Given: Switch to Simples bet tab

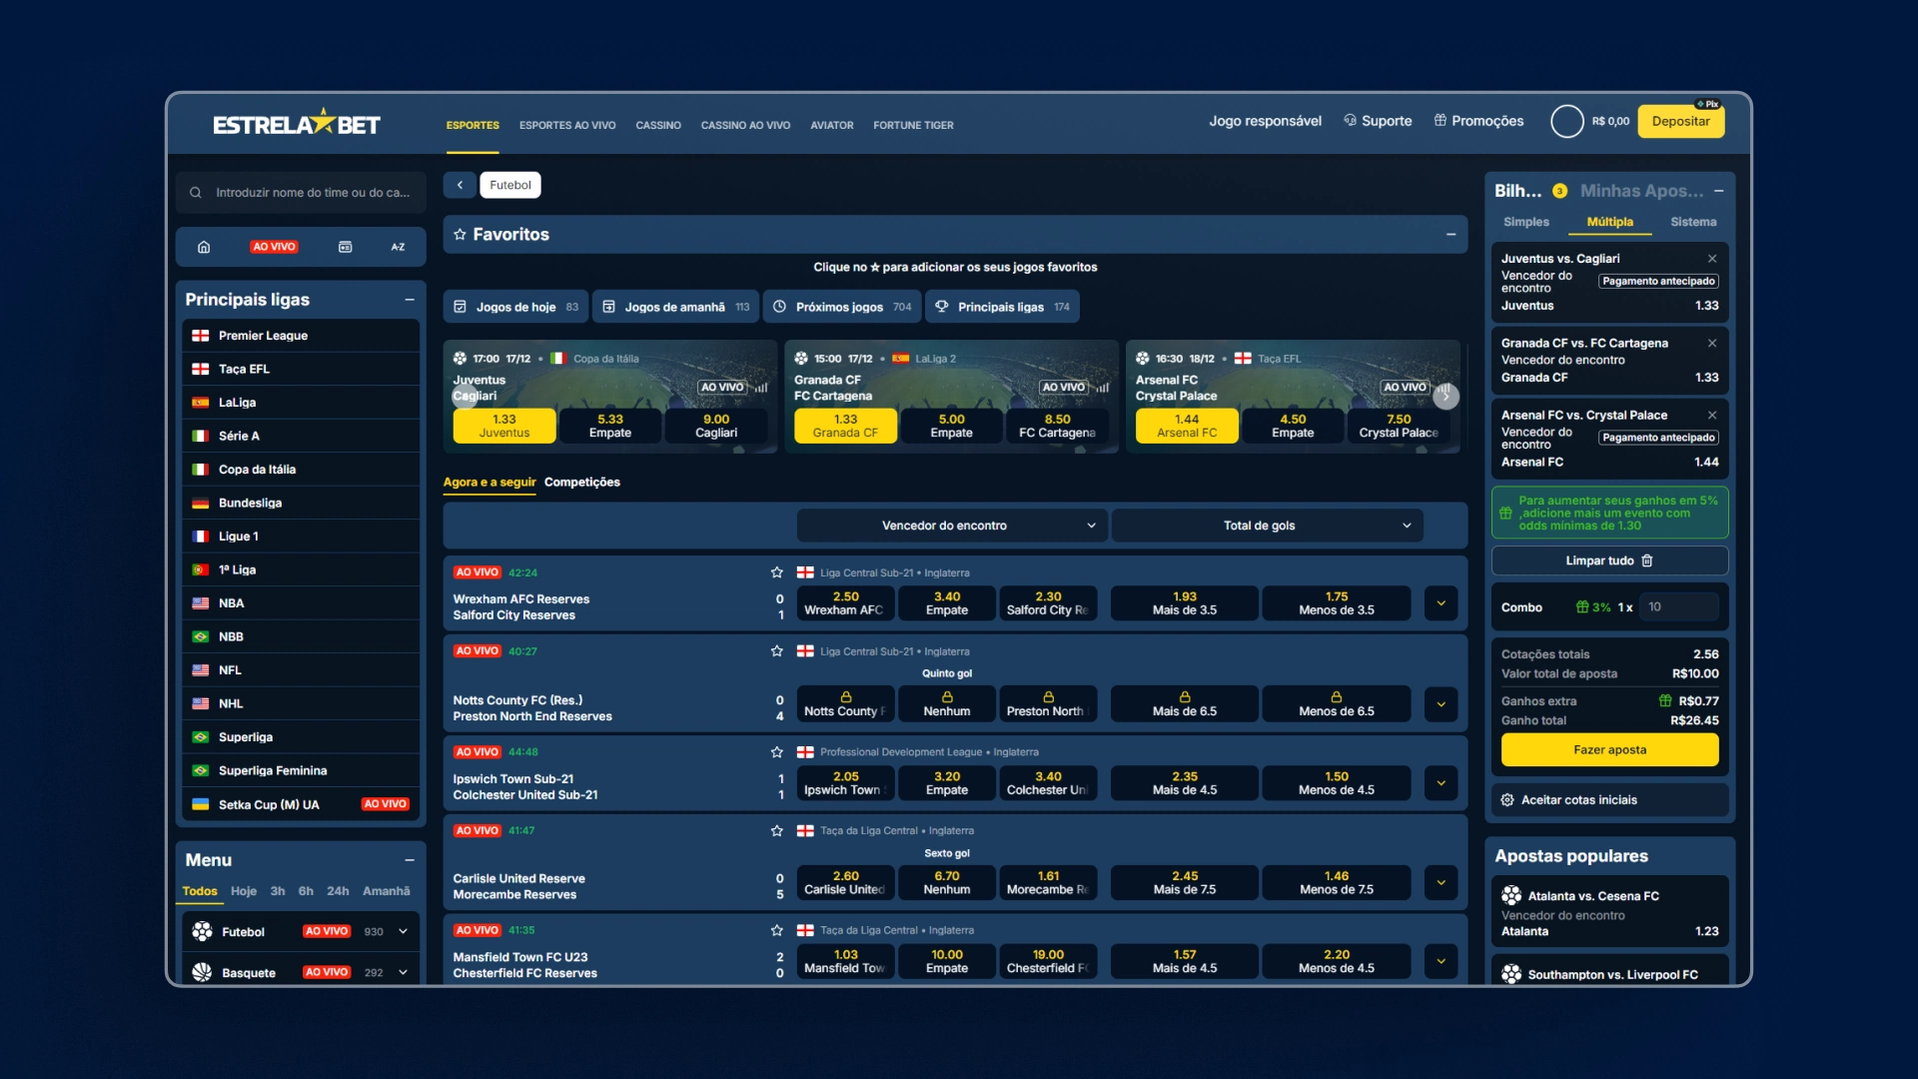Looking at the screenshot, I should coord(1526,222).
